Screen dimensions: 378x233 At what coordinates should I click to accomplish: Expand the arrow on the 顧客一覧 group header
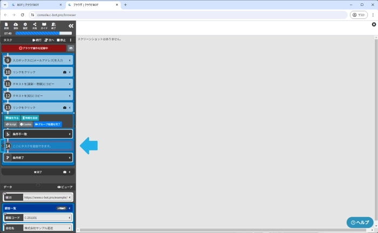pos(70,208)
